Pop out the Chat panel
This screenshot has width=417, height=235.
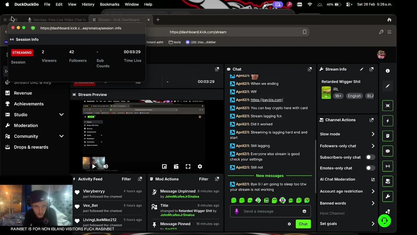[309, 69]
